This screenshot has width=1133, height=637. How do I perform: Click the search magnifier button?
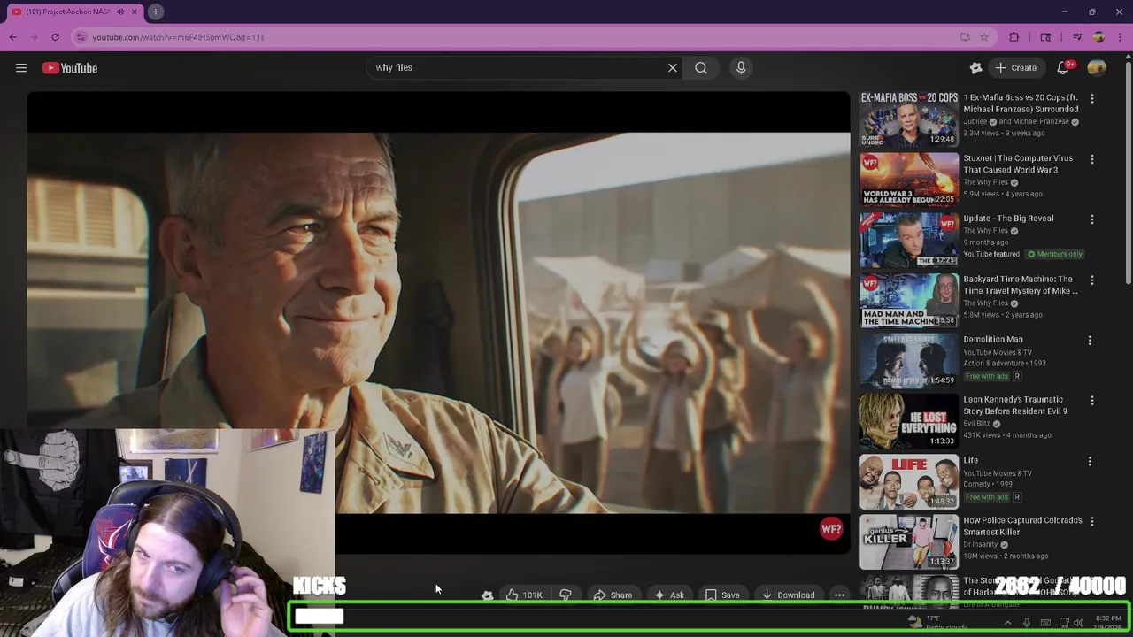point(701,67)
